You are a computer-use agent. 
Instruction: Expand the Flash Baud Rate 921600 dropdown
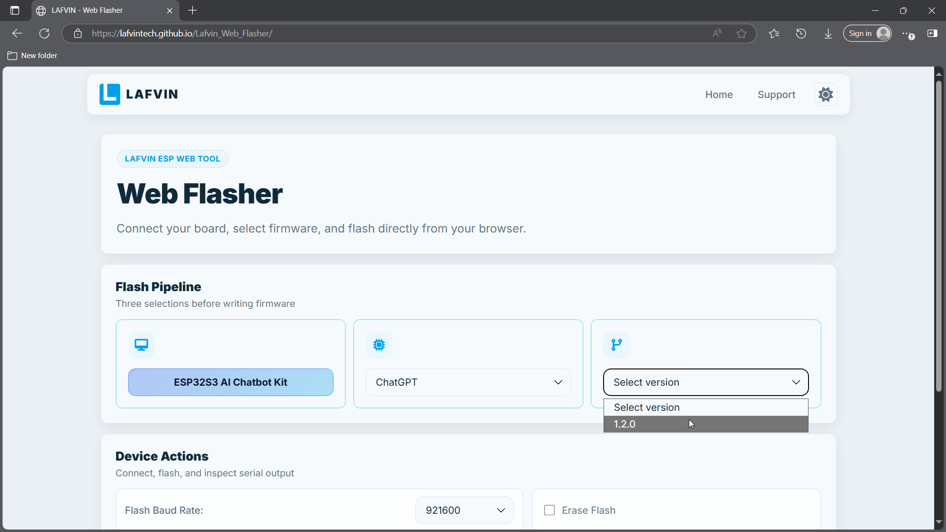(x=464, y=510)
